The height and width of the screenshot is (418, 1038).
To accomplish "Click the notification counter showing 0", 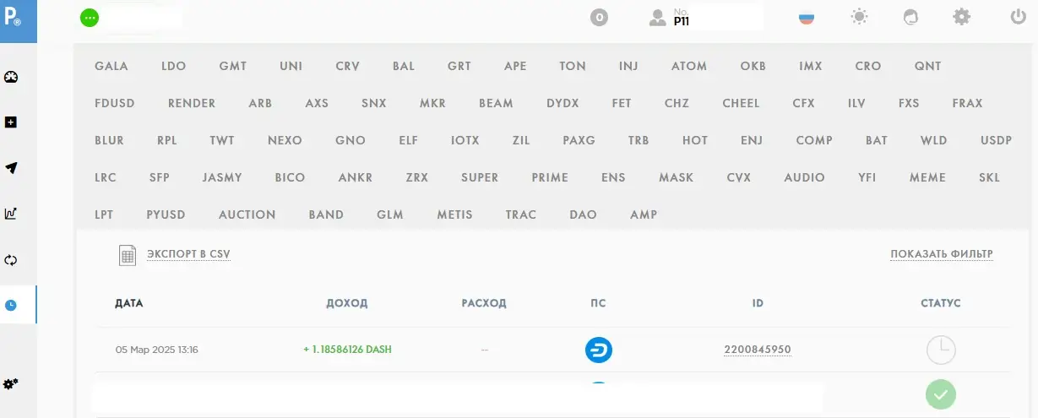I will point(599,17).
